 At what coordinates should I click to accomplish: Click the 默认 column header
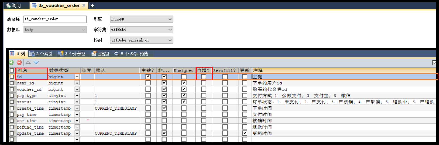[x=117, y=70]
